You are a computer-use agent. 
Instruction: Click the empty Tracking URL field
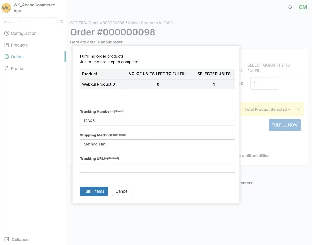(x=157, y=168)
